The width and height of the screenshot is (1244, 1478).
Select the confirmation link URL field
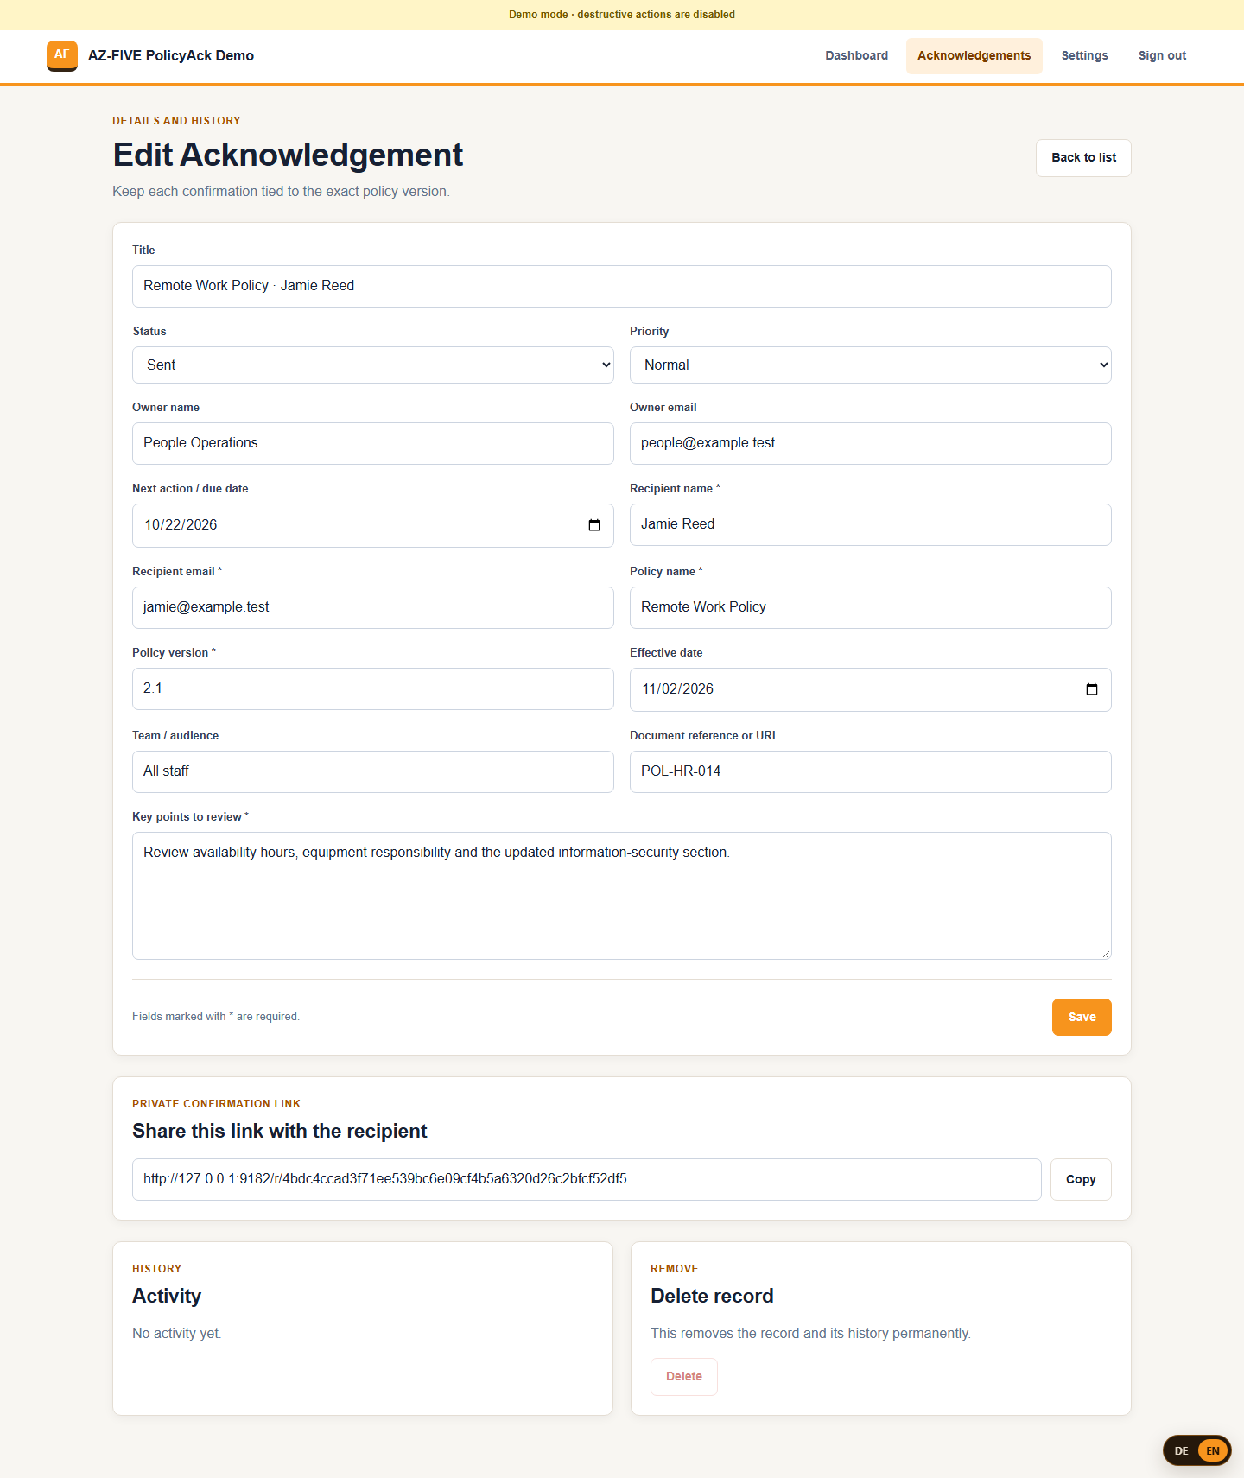587,1179
